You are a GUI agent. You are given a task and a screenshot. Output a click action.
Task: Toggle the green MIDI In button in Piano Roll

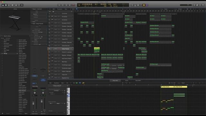pyautogui.click(x=77, y=83)
